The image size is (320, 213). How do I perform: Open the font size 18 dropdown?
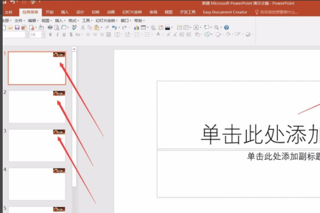pyautogui.click(x=43, y=35)
